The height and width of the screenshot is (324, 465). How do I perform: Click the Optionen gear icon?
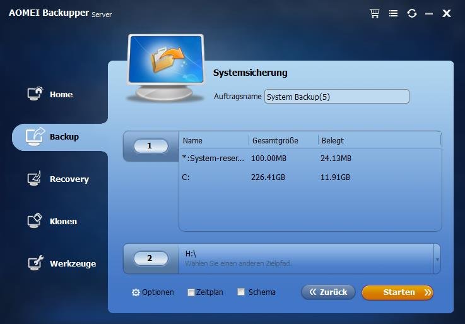(136, 292)
